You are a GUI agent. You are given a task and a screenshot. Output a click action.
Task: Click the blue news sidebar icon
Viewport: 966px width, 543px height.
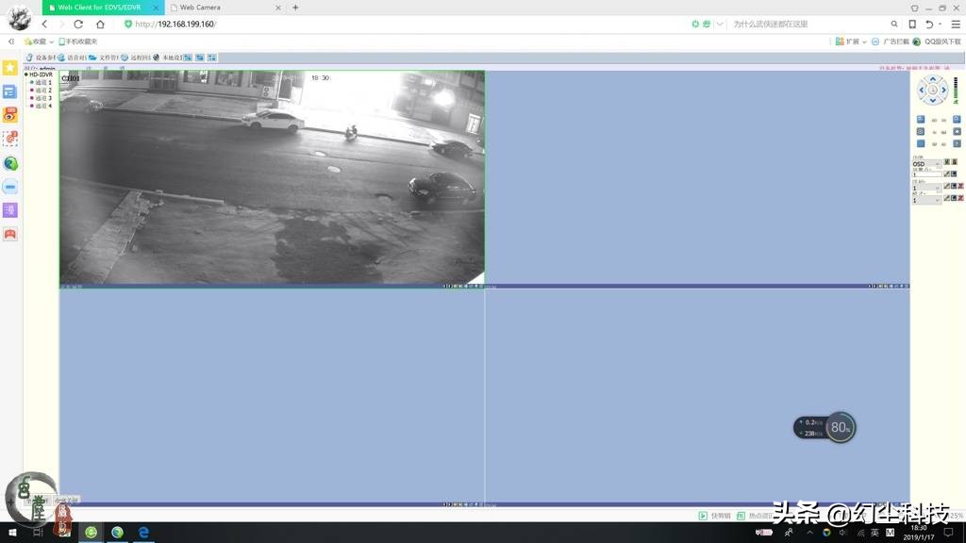click(9, 91)
